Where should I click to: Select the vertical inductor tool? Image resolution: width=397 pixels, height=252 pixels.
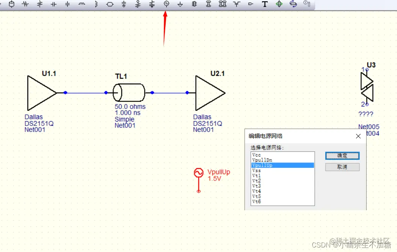(96, 4)
